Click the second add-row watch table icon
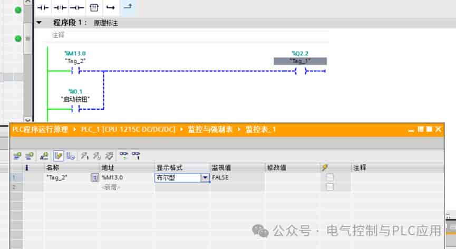This screenshot has height=249, width=456. coord(30,156)
